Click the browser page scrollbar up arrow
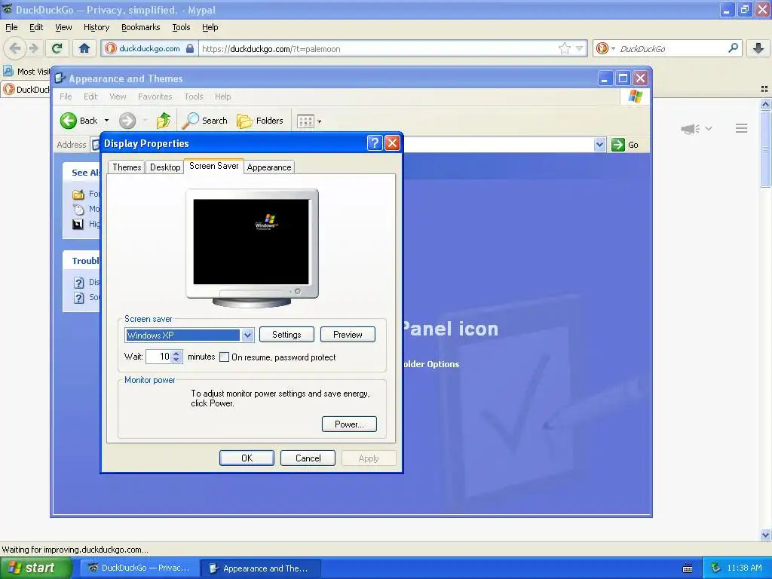The image size is (772, 579). [x=765, y=104]
